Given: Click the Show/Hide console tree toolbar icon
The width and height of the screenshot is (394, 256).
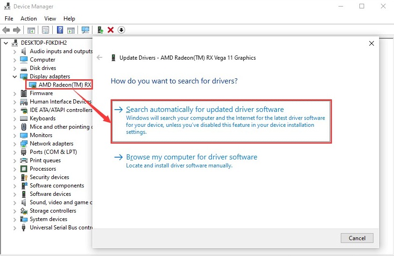Looking at the screenshot, I should tap(31, 30).
